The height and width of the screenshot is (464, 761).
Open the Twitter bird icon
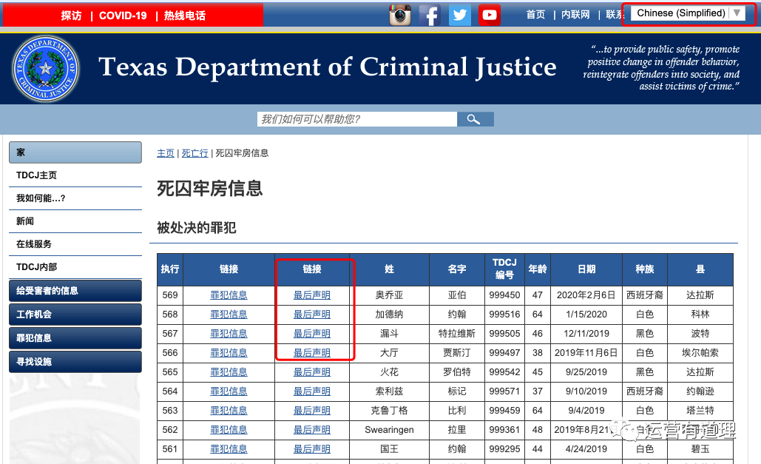coord(459,15)
